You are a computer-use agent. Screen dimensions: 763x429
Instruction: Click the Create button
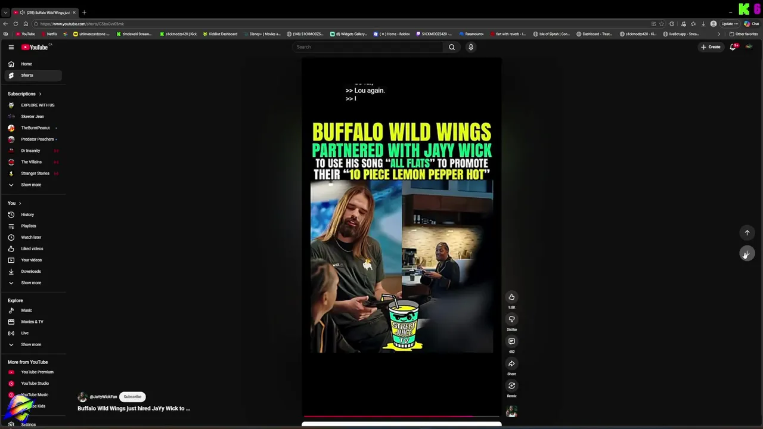click(x=711, y=47)
